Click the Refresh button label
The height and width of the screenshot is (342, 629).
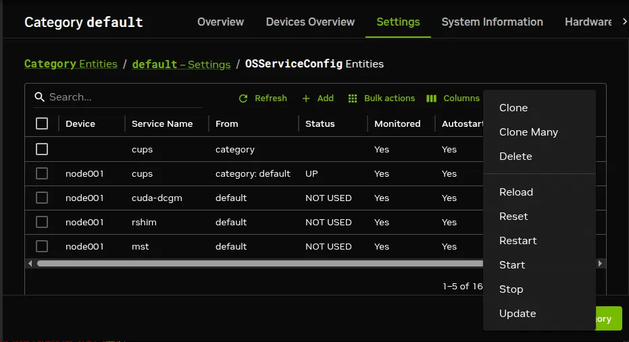point(271,98)
